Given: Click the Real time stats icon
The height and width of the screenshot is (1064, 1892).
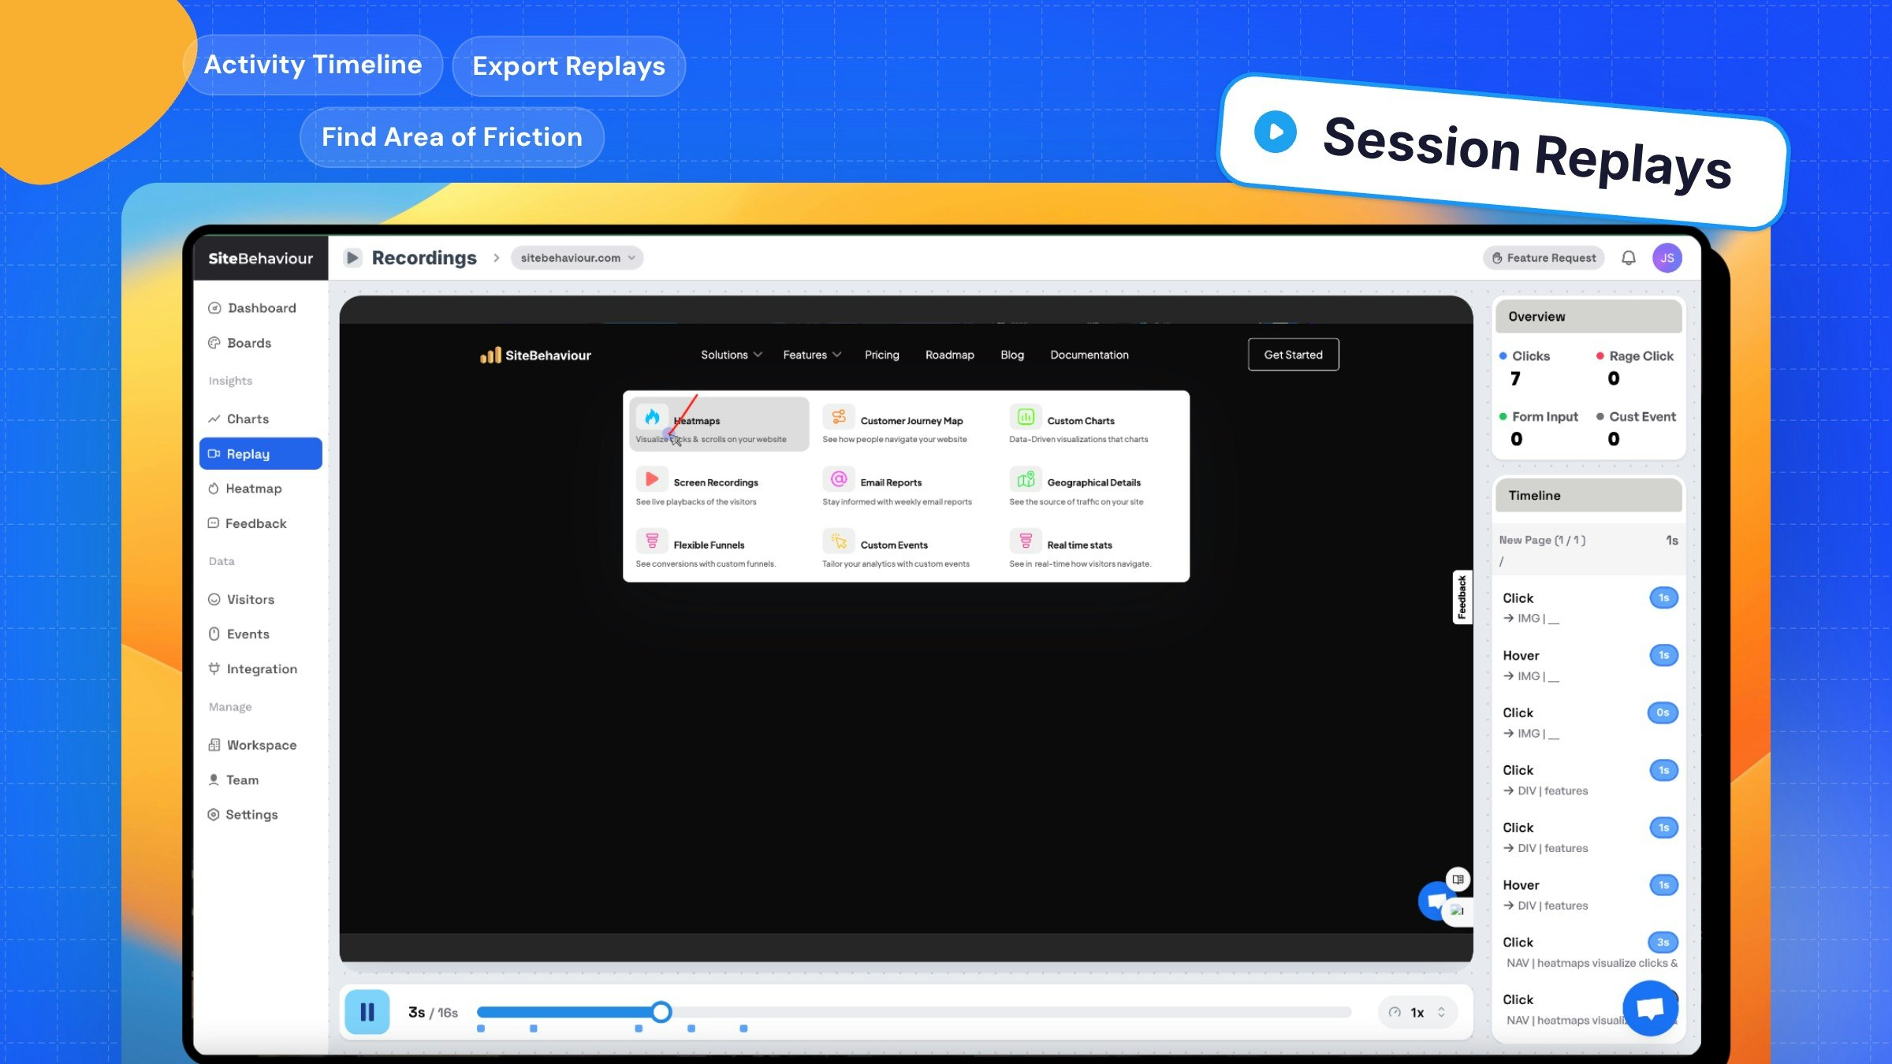Looking at the screenshot, I should tap(1026, 541).
